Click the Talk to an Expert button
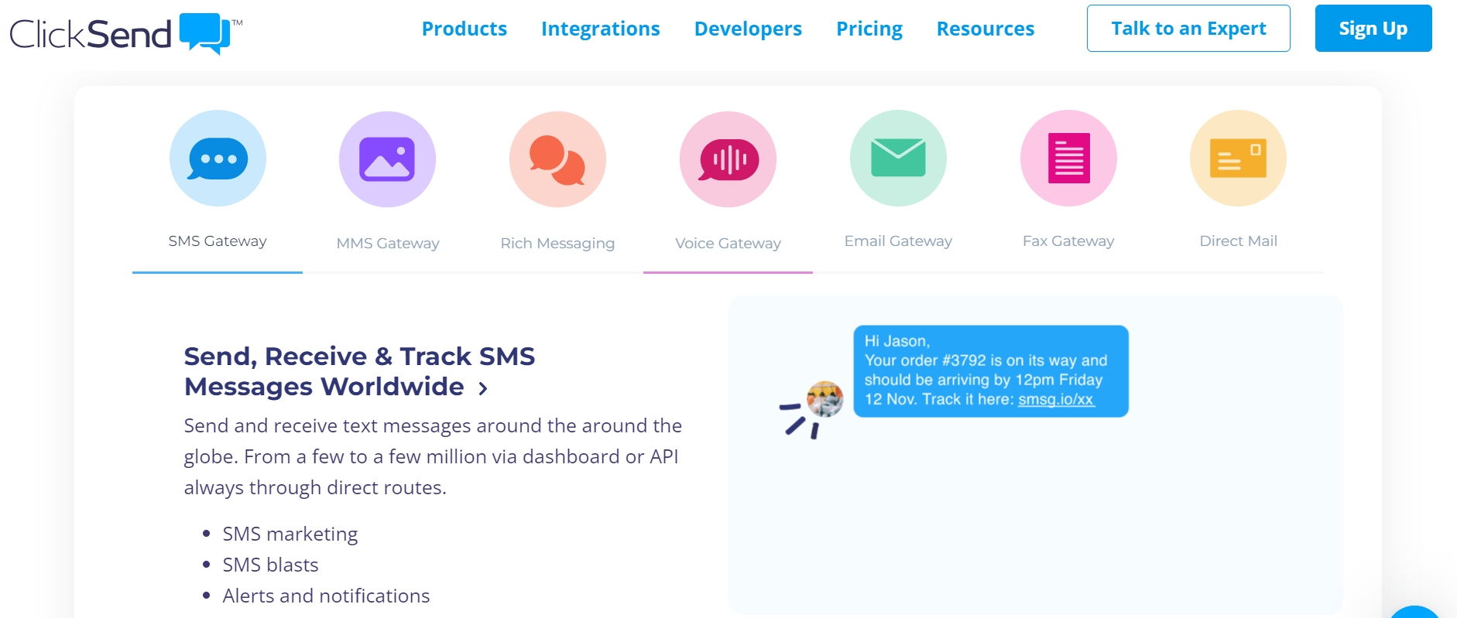 [1188, 29]
